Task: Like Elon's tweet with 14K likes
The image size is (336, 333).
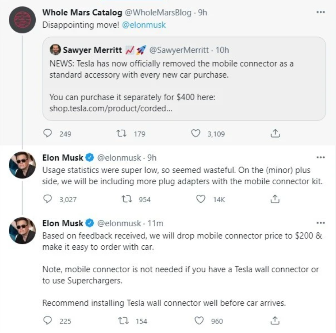Action: (201, 199)
